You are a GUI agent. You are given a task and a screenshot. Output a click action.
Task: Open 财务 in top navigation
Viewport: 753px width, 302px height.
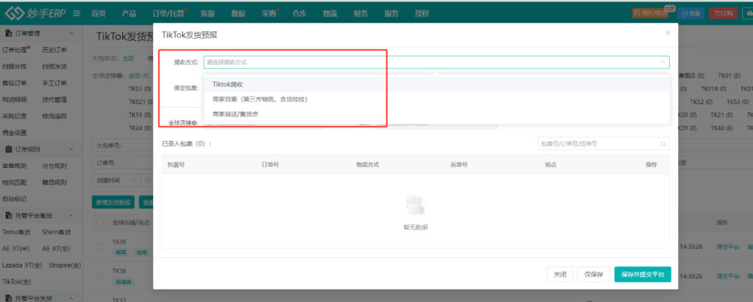[360, 13]
